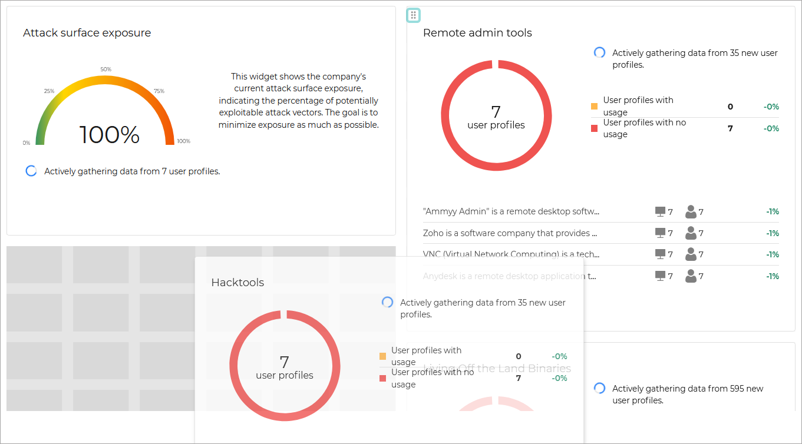The image size is (802, 444).
Task: Click the Remote admin tools title
Action: [477, 33]
